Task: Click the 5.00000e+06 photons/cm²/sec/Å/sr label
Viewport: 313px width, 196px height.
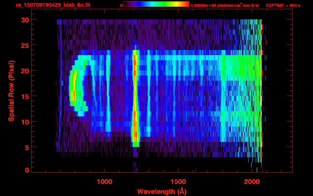Action: pyautogui.click(x=225, y=5)
